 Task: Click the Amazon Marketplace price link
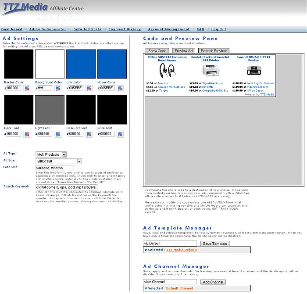pyautogui.click(x=171, y=87)
